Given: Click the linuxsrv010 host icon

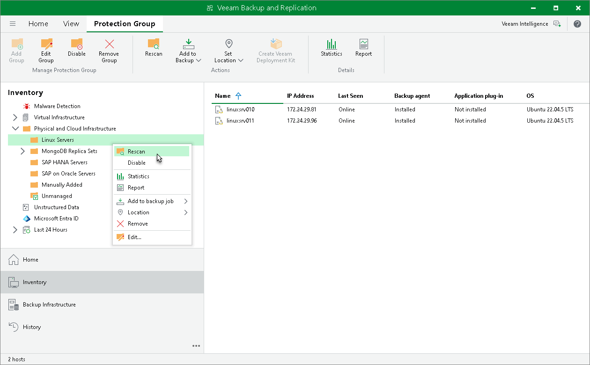Looking at the screenshot, I should click(x=219, y=109).
